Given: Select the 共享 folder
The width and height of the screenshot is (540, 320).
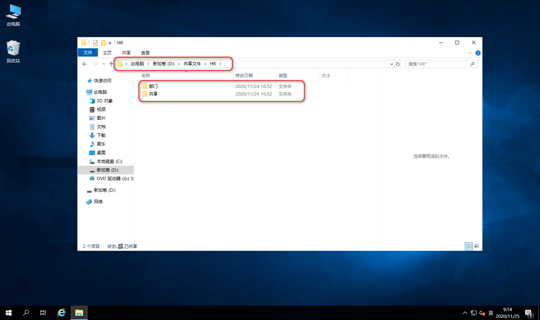Looking at the screenshot, I should coord(153,94).
